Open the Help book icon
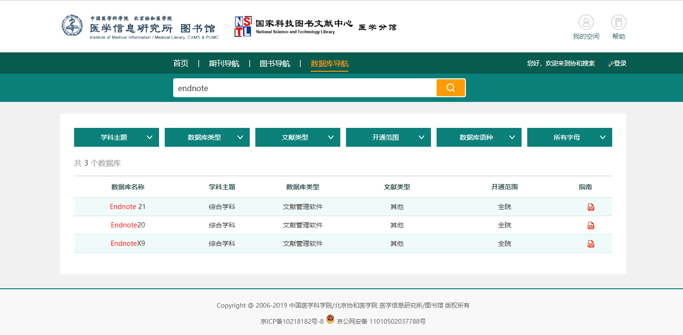683x335 pixels. pos(619,22)
